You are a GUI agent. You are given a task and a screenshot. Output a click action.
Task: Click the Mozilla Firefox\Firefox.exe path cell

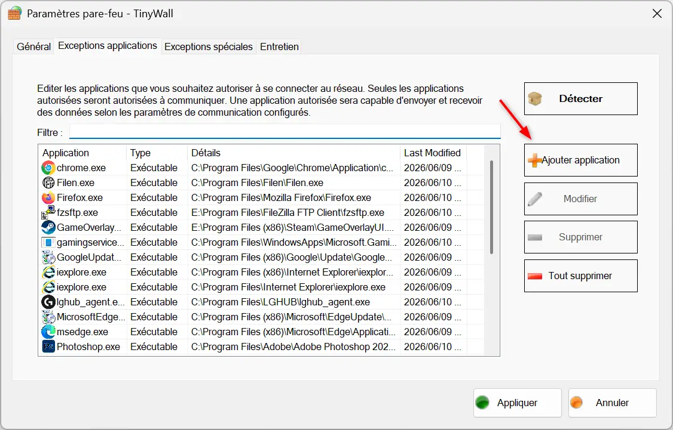tap(281, 198)
